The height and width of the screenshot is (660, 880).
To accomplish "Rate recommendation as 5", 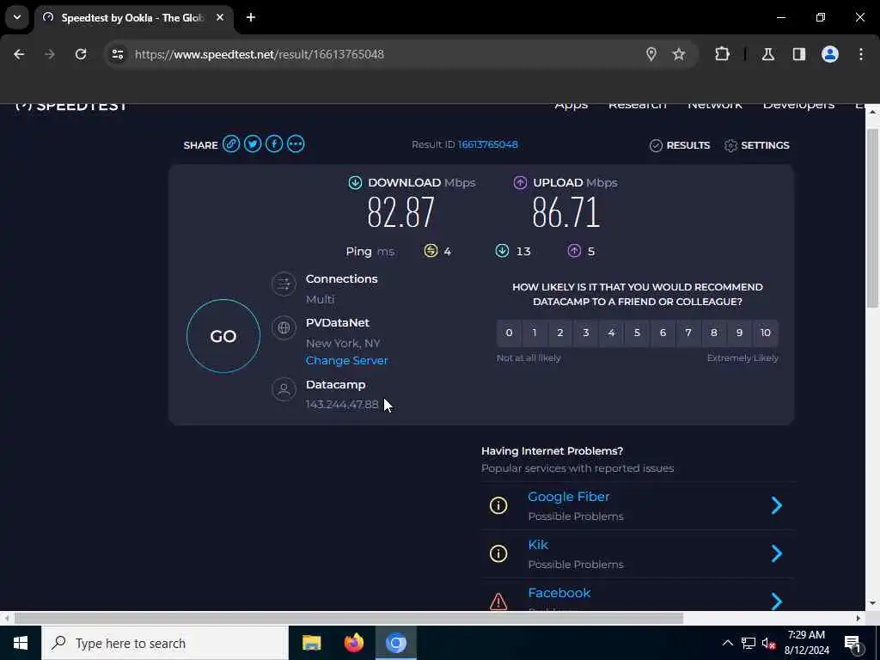I will click(x=637, y=333).
